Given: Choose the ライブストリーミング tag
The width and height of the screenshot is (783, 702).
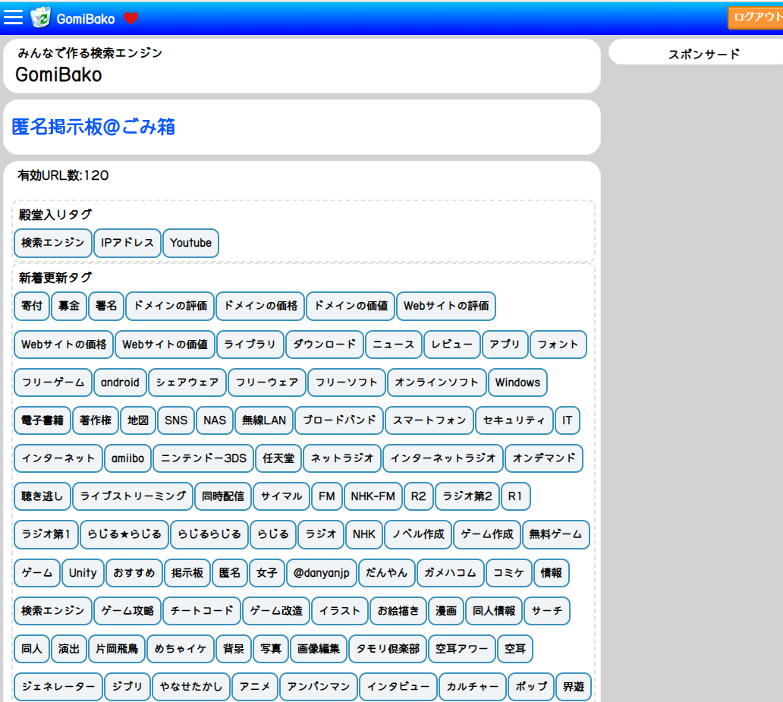Looking at the screenshot, I should (x=133, y=496).
